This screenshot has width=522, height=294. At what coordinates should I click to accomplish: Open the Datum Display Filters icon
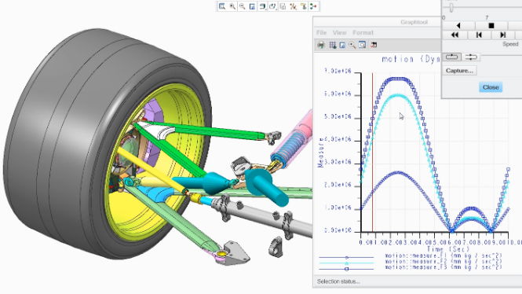293,6
